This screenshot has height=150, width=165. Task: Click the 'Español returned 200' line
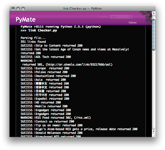tap(45, 99)
